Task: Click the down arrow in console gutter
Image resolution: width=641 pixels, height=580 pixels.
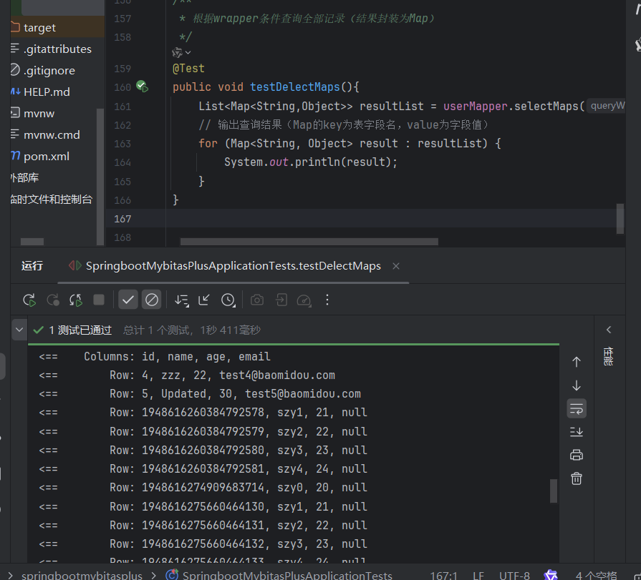Action: [x=577, y=385]
